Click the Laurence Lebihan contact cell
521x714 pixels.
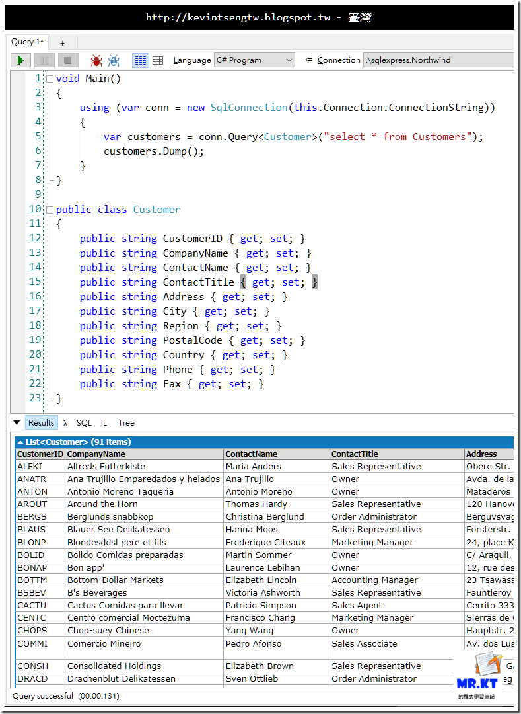(277, 568)
